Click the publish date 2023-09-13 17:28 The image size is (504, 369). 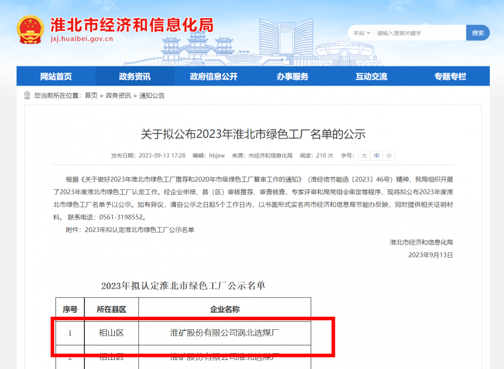coord(162,156)
